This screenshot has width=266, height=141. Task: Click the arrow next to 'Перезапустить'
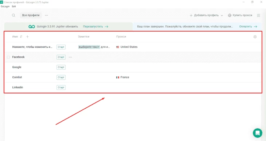pos(106,27)
